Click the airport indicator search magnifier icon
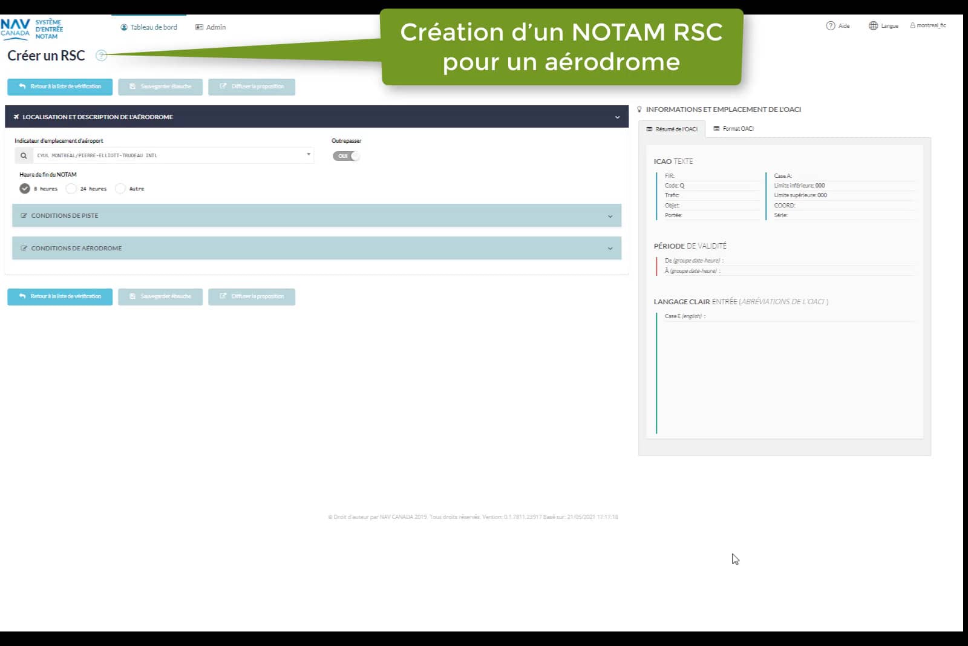This screenshot has height=646, width=968. pyautogui.click(x=24, y=155)
